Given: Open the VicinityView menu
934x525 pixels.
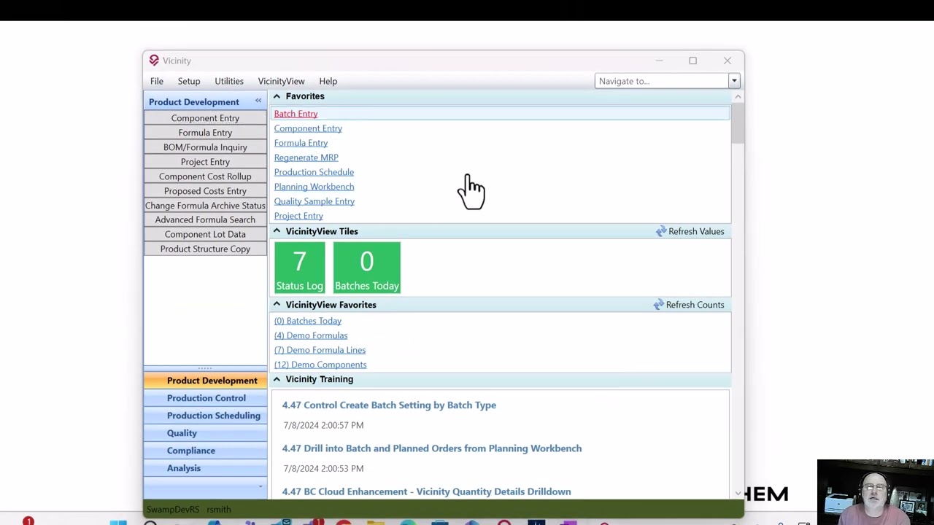Looking at the screenshot, I should pos(281,81).
